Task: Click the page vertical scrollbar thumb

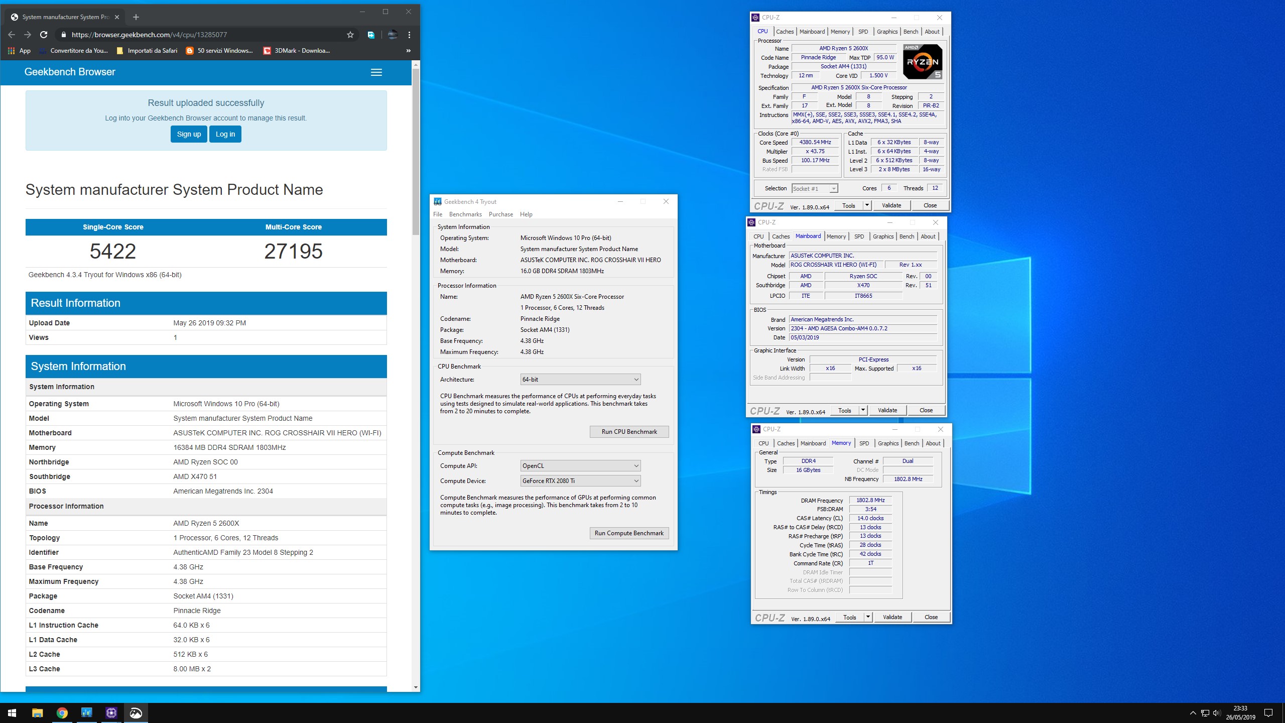Action: click(x=416, y=151)
